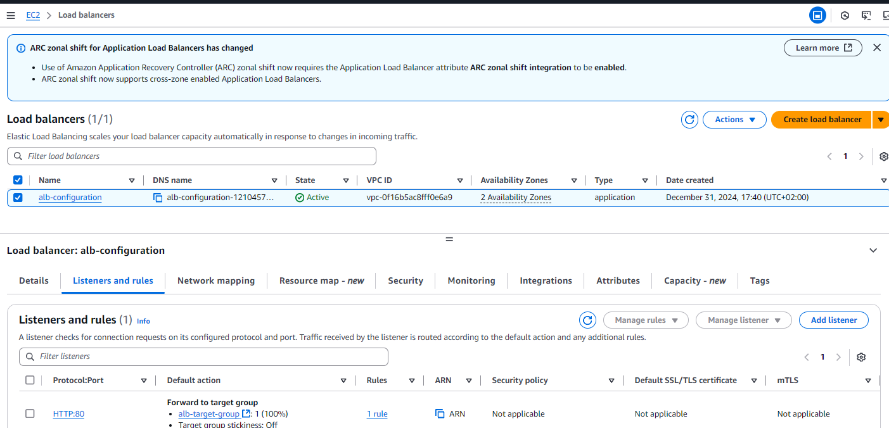889x428 pixels.
Task: Copy the alb-configuration DNS name
Action: [158, 198]
